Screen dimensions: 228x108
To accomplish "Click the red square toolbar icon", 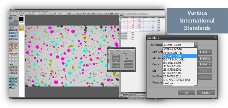I will [x=78, y=13].
